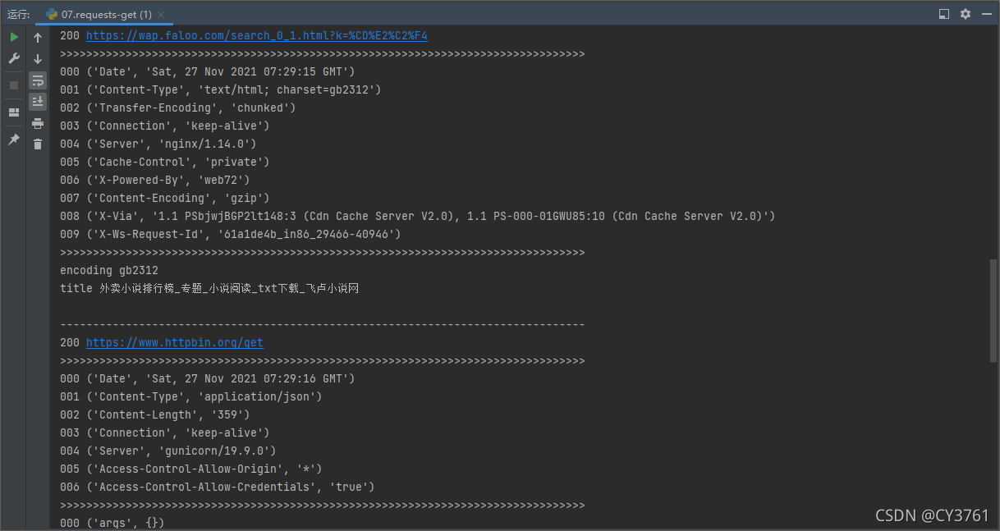Open run configuration wrench settings
1000x531 pixels.
pyautogui.click(x=14, y=59)
